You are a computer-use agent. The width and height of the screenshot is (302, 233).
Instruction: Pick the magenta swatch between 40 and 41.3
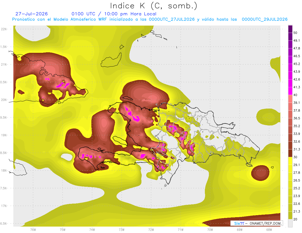[x=290, y=91]
